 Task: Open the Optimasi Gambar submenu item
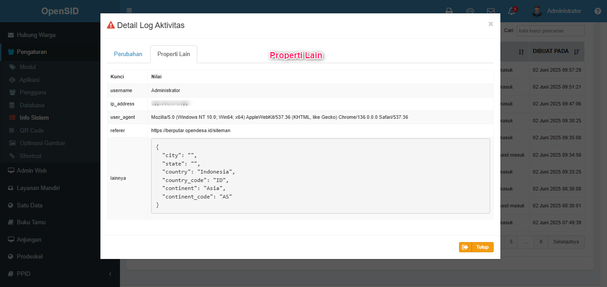tap(42, 143)
